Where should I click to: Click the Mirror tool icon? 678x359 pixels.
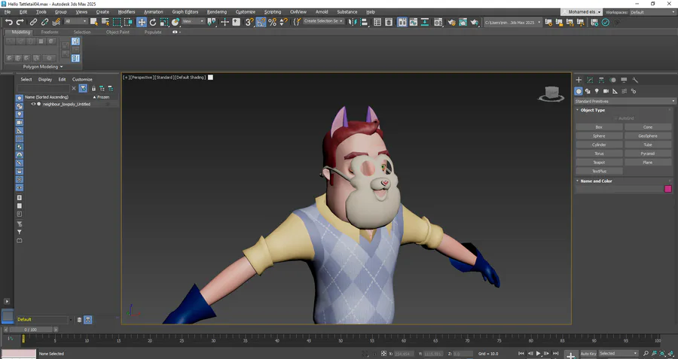(x=353, y=22)
